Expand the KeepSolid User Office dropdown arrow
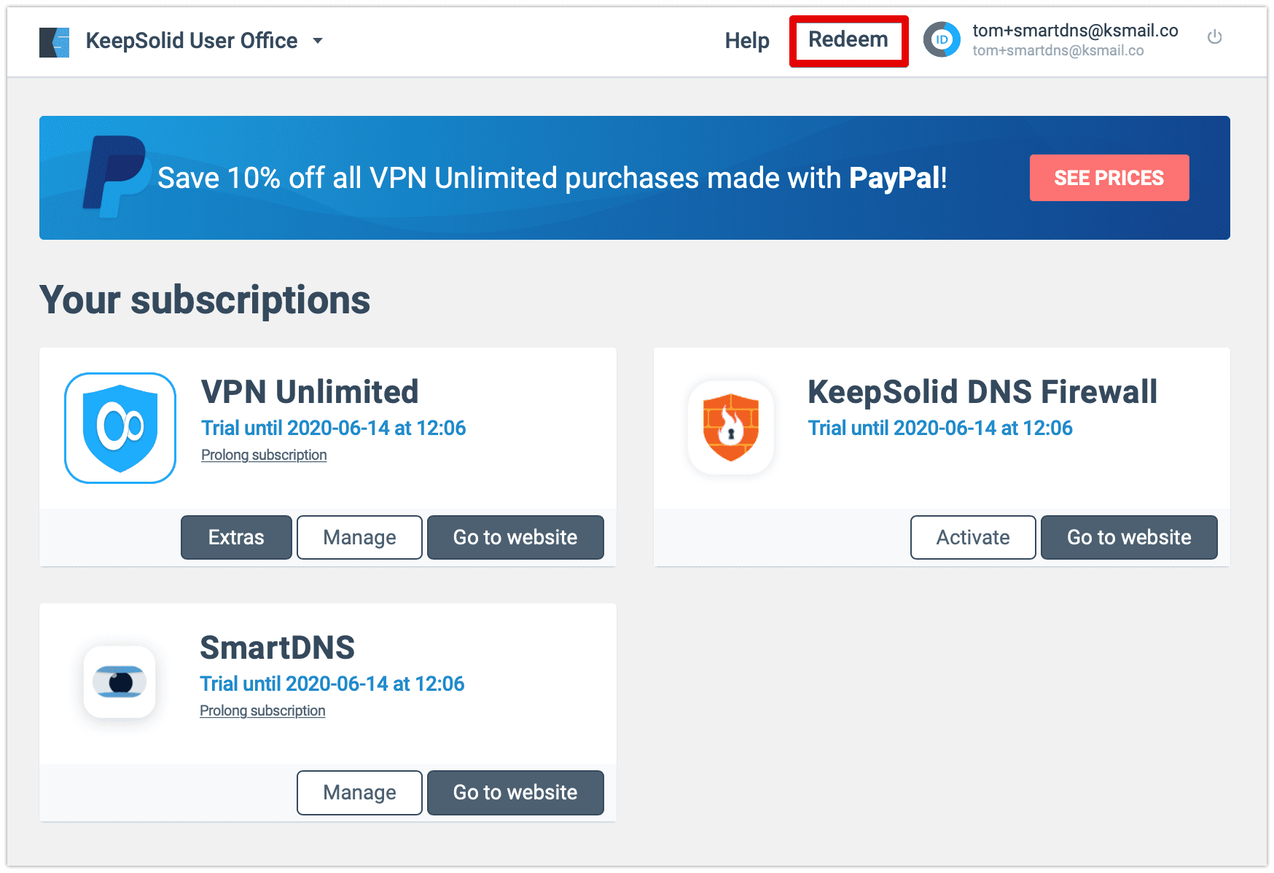The height and width of the screenshot is (873, 1274). click(x=318, y=41)
